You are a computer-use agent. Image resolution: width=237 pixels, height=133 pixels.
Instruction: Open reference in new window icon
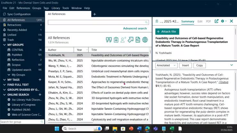click(217, 21)
